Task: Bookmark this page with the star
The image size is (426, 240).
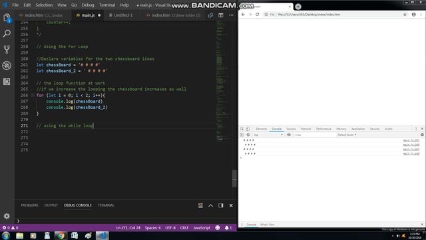Action: [x=405, y=15]
